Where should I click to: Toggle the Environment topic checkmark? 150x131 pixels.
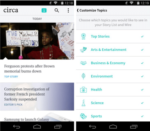point(142,76)
